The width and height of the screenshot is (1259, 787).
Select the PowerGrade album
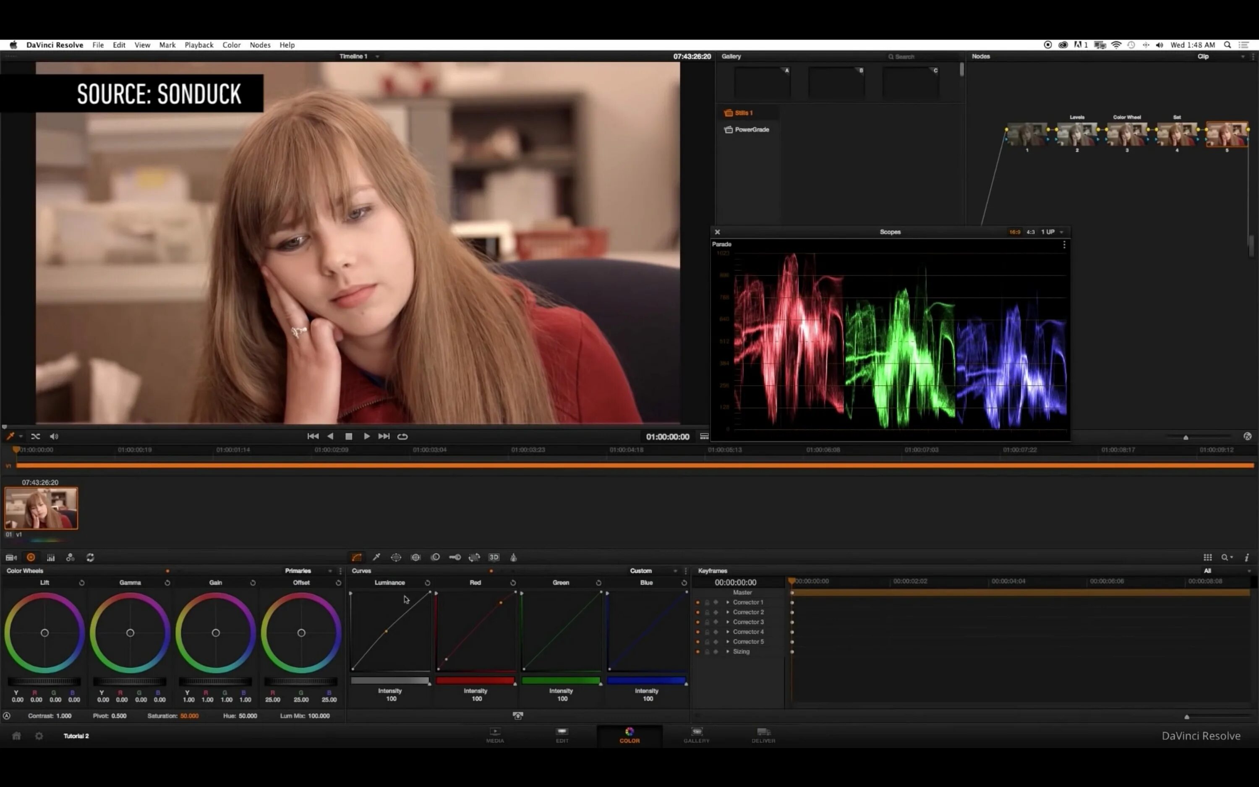point(751,130)
